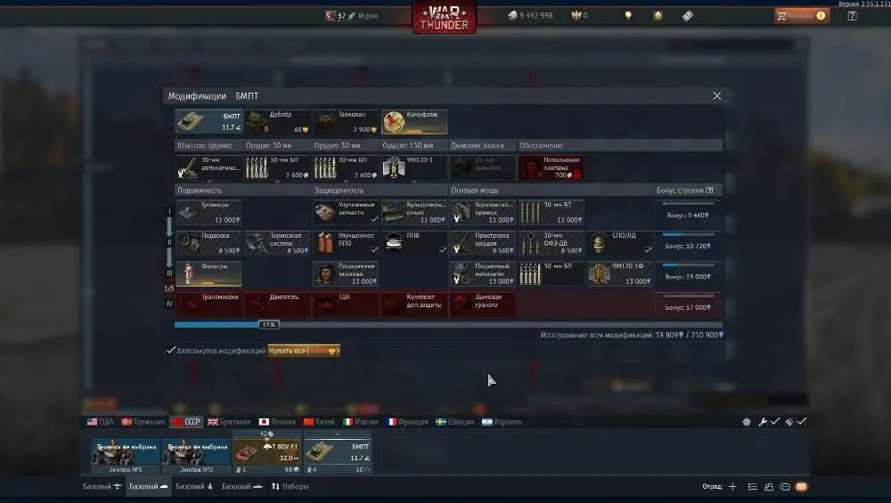Click the squad list icon near Отряд

(x=752, y=487)
